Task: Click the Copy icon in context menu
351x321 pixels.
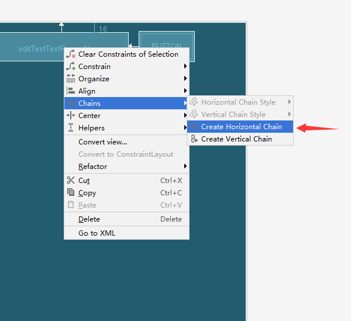Action: [x=71, y=193]
